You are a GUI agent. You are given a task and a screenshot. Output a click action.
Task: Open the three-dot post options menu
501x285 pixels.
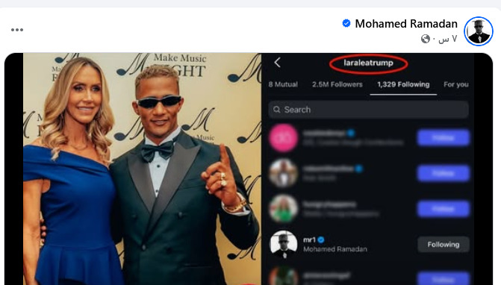17,30
